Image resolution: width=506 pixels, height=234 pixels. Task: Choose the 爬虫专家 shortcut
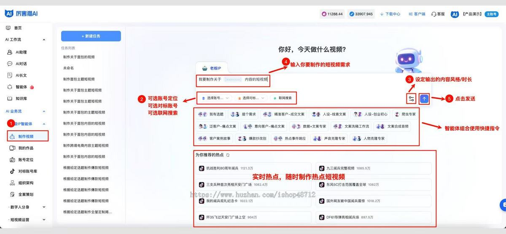[x=405, y=114]
